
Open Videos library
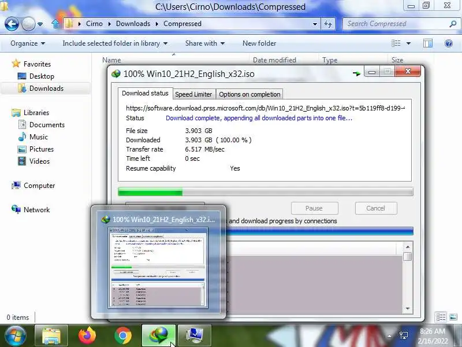(39, 161)
